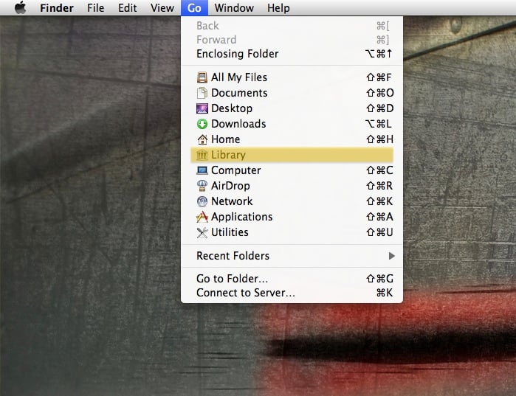
Task: Click the Documents page icon
Action: click(202, 93)
